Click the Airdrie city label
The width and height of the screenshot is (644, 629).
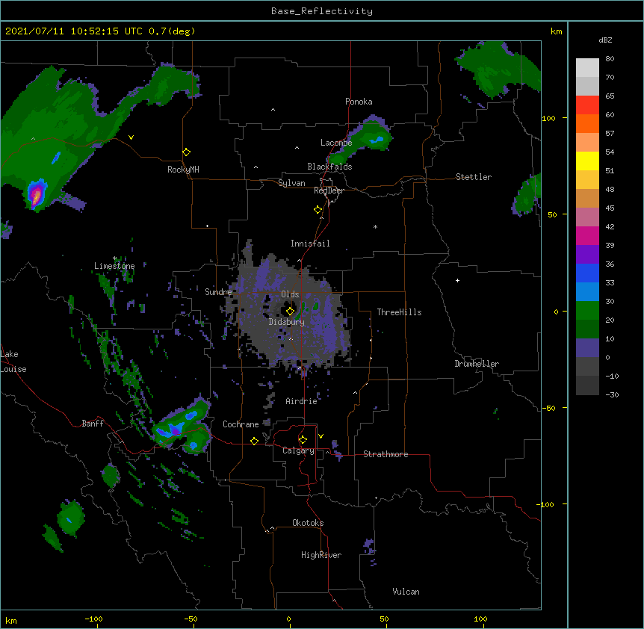coord(302,401)
